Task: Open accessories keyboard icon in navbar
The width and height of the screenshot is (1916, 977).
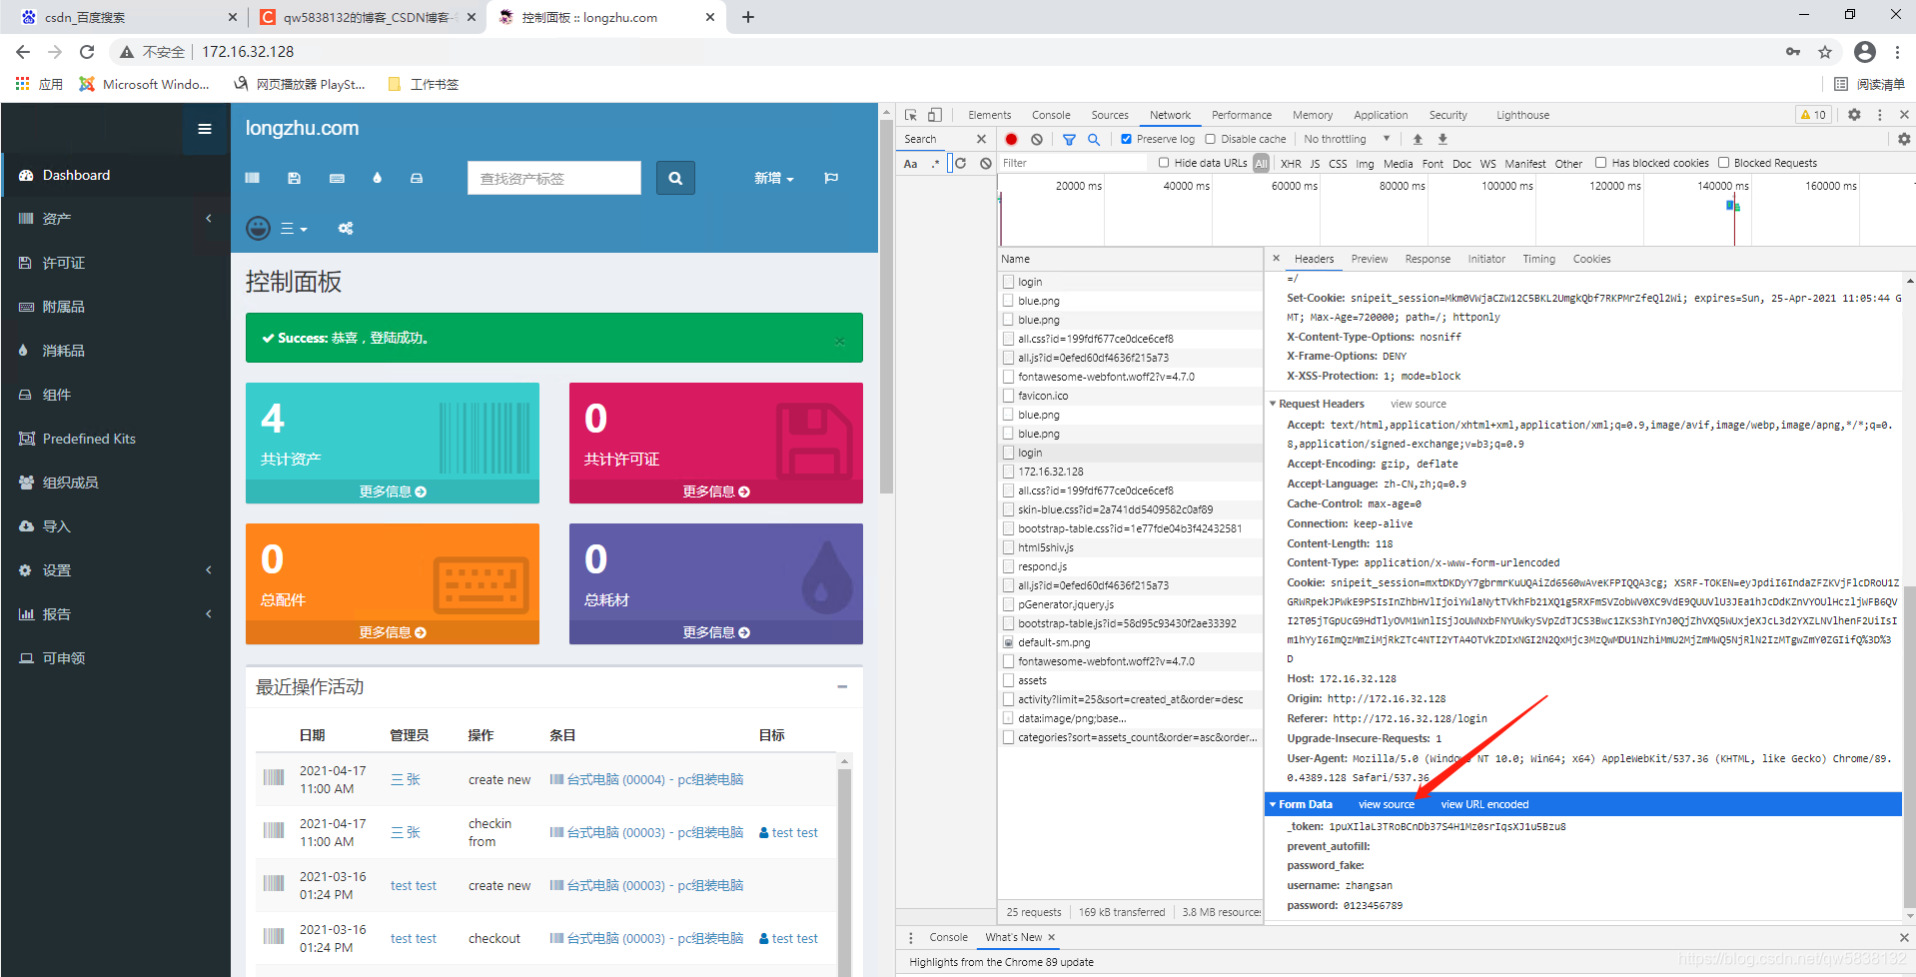Action: (337, 178)
